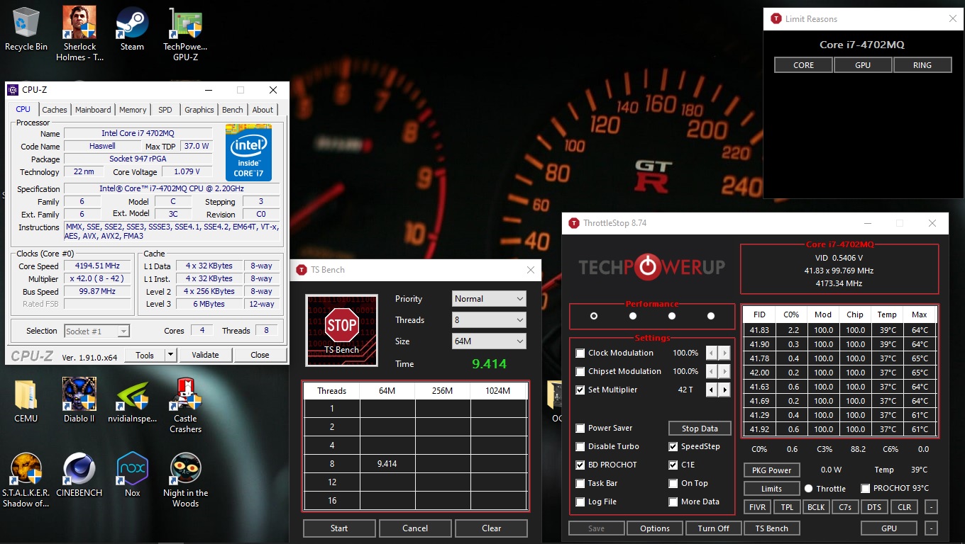The width and height of the screenshot is (965, 544).
Task: Expand the Threads dropdown in TS Bench
Action: tap(489, 320)
